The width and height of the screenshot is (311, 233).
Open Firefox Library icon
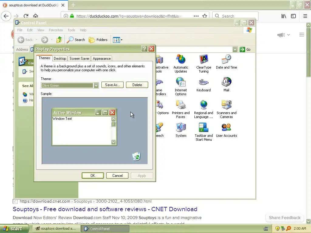(284, 16)
